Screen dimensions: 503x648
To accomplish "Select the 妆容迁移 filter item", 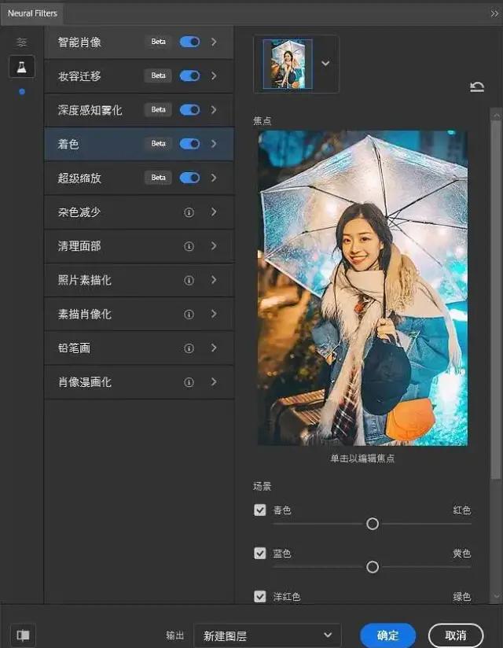I will tap(139, 76).
